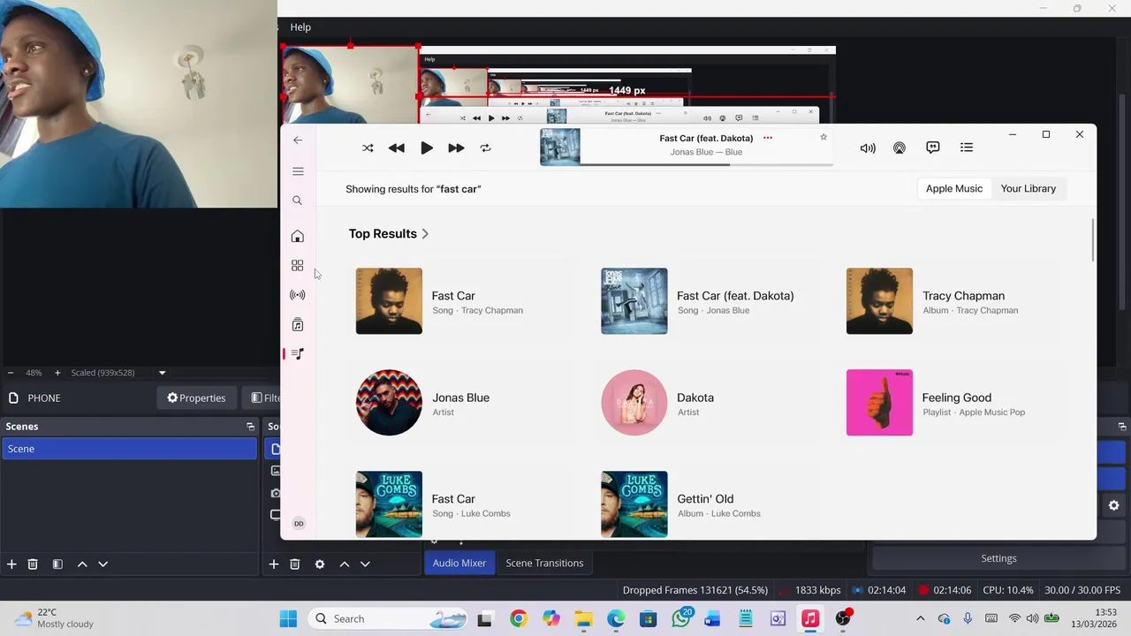Viewport: 1131px width, 636px height.
Task: Switch to Scene Transitions tab
Action: coord(544,563)
